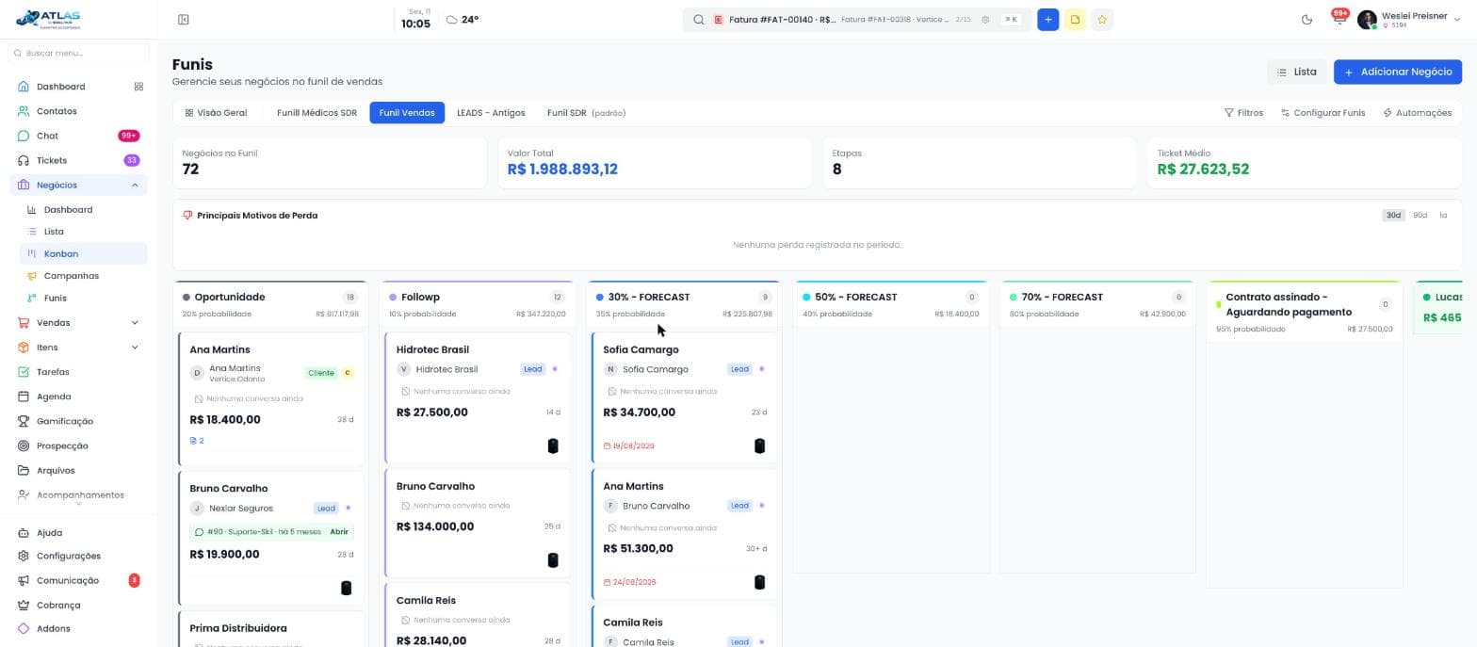Collapse the Negócios menu section
Screen dimensions: 1477x647
pyautogui.click(x=135, y=186)
